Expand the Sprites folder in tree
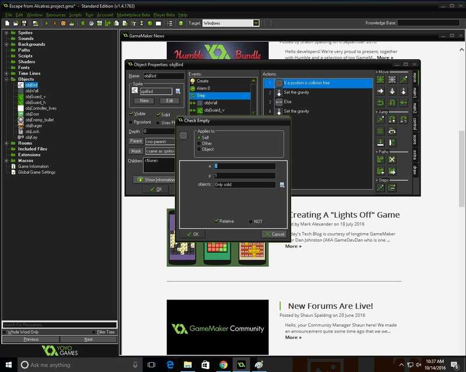466x372 pixels. point(6,33)
